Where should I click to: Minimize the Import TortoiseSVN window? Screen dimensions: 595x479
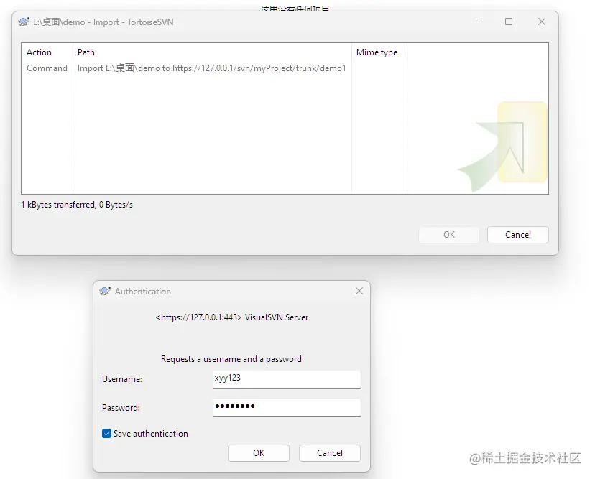(x=476, y=22)
